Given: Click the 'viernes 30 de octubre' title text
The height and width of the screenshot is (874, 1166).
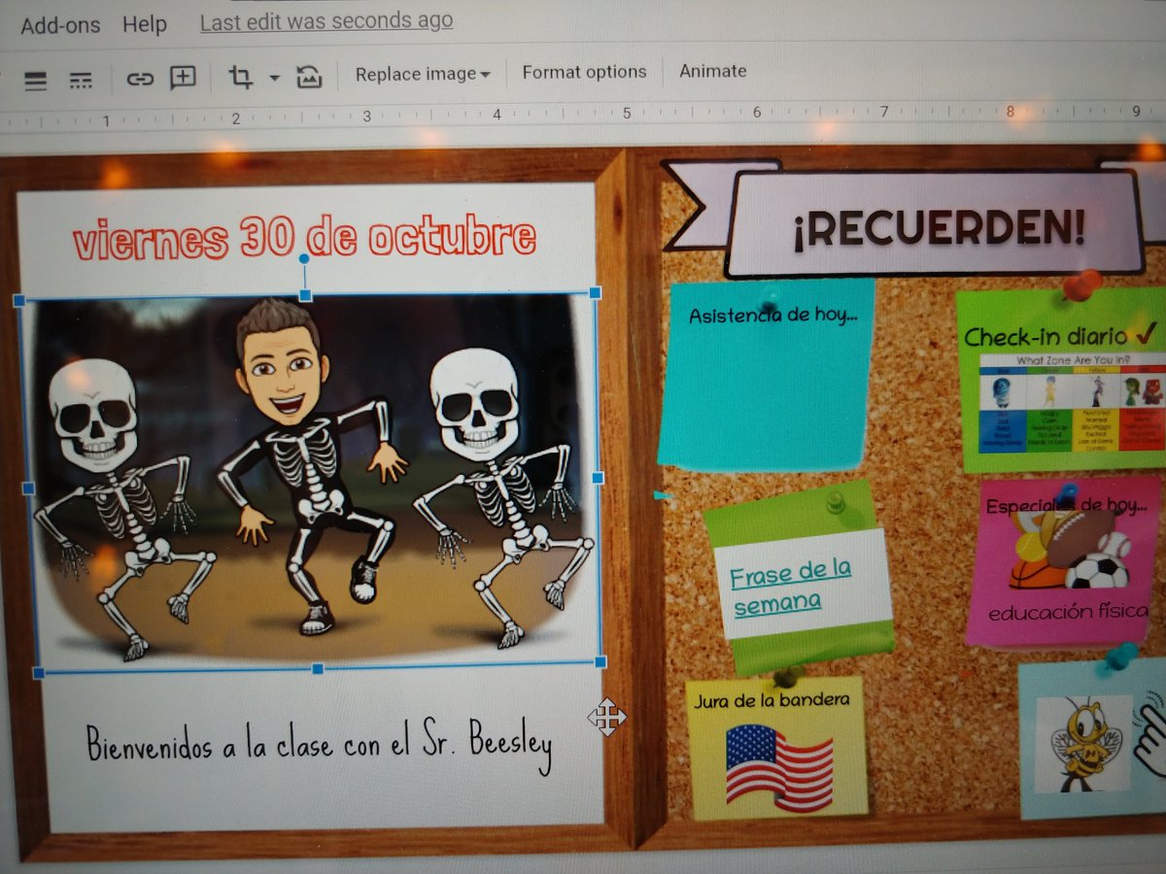Looking at the screenshot, I should click(x=304, y=237).
